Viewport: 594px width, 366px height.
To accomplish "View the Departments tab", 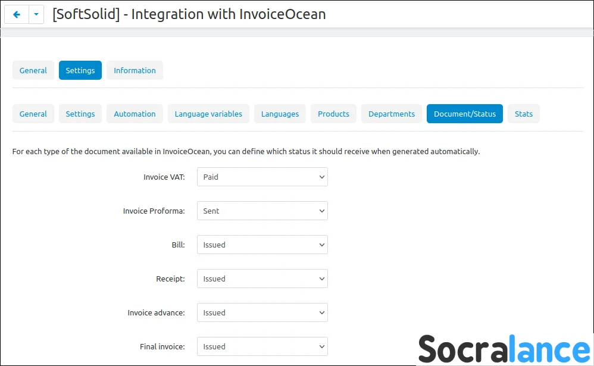I will coord(392,114).
